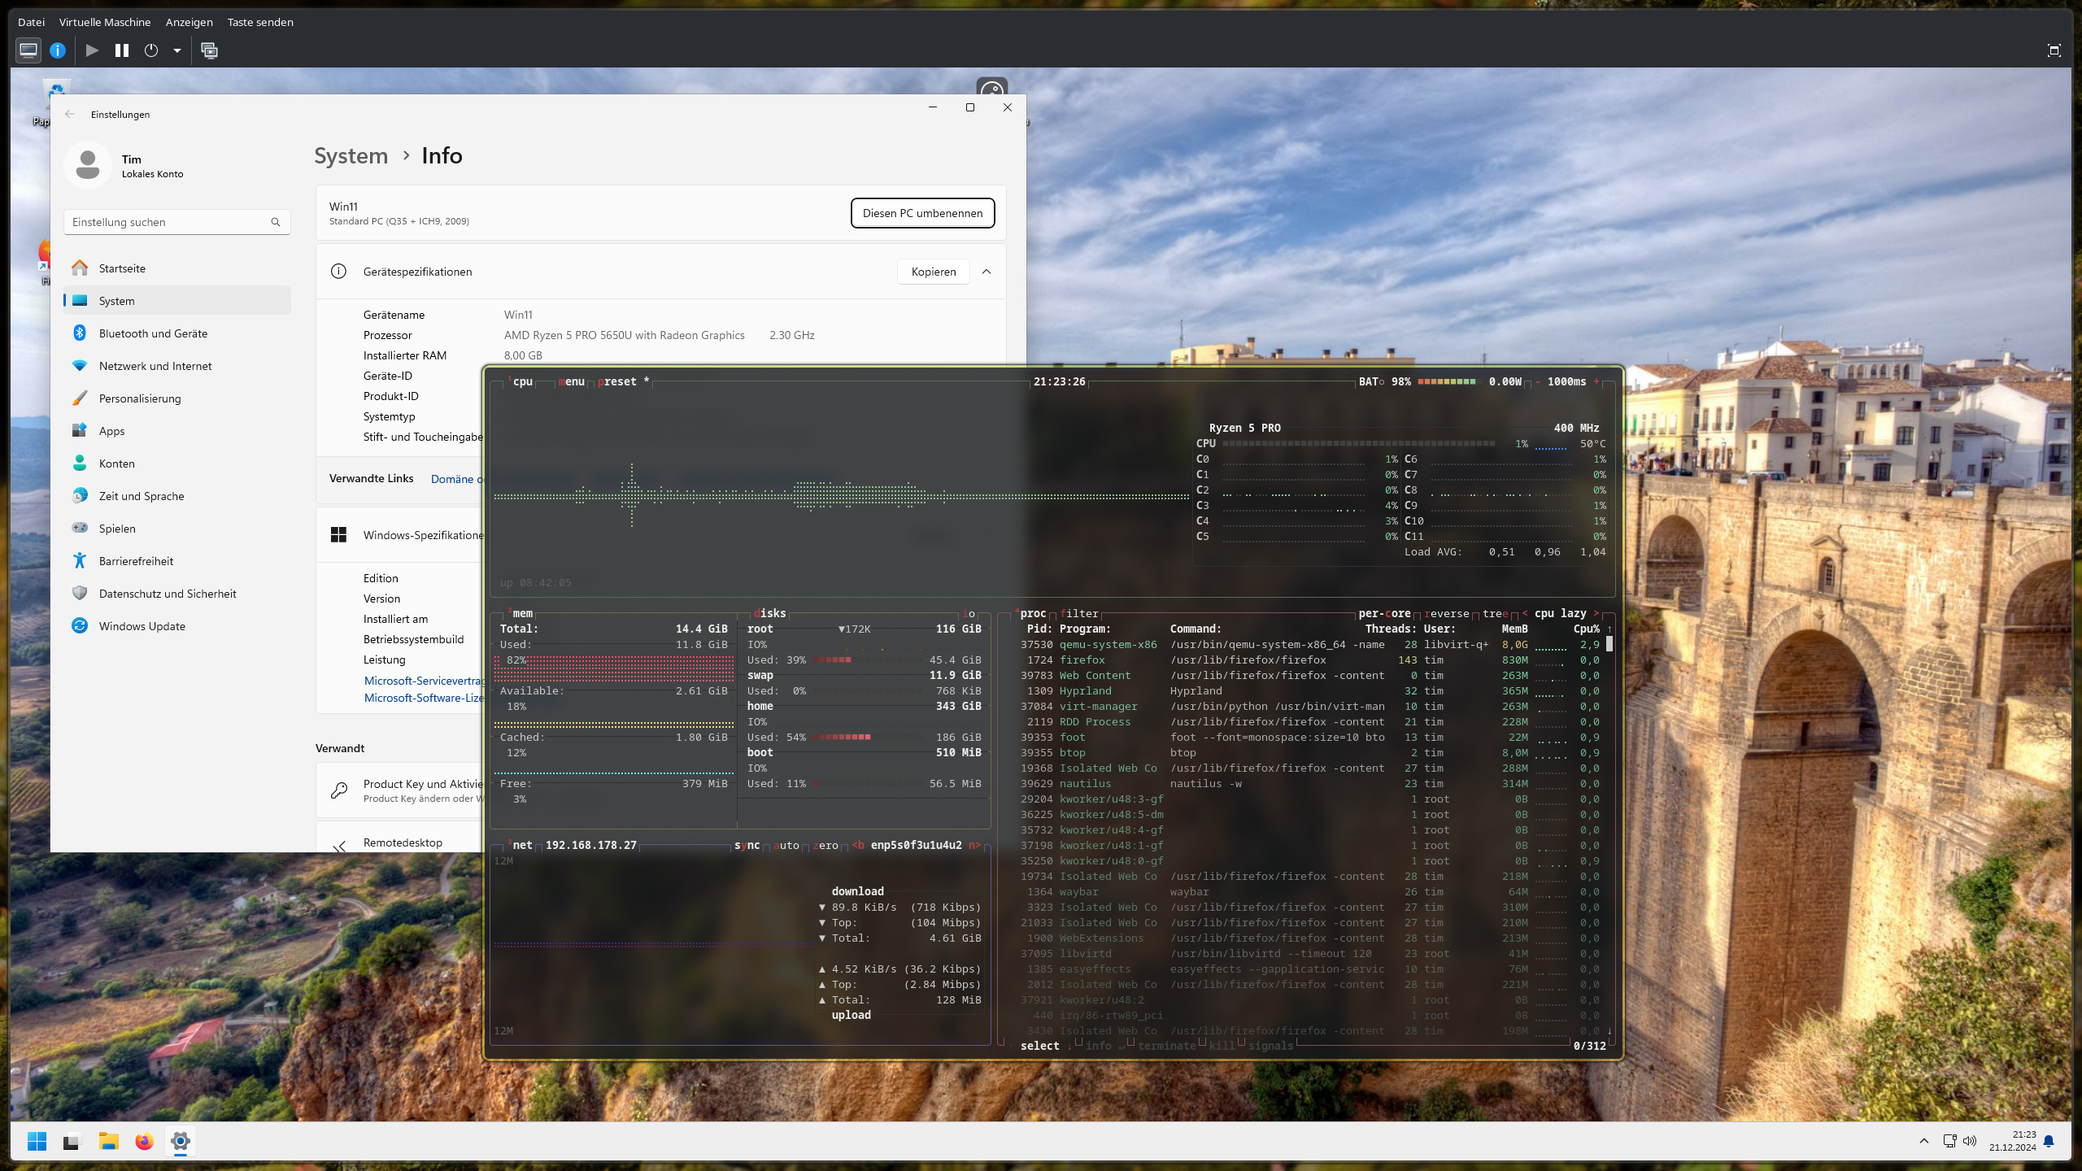Open Barrierefreiheit settings page
Viewport: 2082px width, 1171px height.
(x=176, y=561)
